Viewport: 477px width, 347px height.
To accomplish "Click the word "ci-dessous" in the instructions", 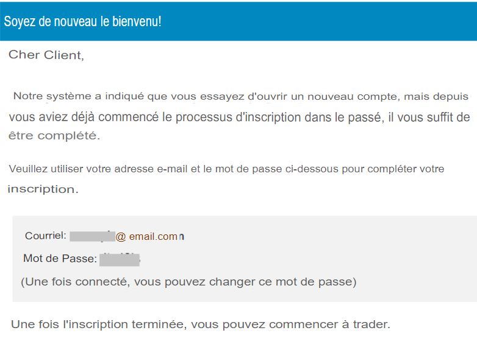I will click(x=312, y=169).
